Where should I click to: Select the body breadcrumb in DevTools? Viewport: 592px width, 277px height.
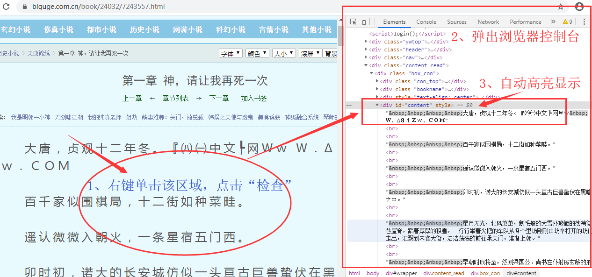coord(373,273)
